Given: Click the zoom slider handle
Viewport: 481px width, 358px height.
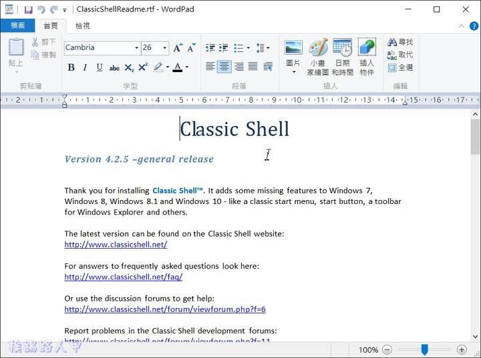Looking at the screenshot, I should [x=425, y=349].
